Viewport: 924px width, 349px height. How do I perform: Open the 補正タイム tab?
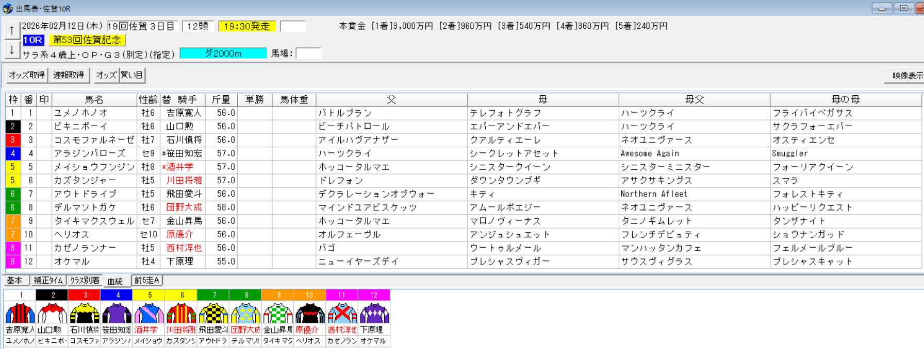tap(48, 281)
